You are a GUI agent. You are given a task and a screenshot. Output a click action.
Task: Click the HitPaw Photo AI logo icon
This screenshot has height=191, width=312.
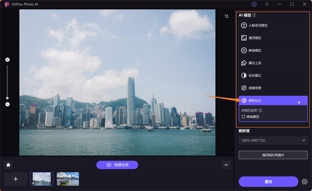coord(7,4)
